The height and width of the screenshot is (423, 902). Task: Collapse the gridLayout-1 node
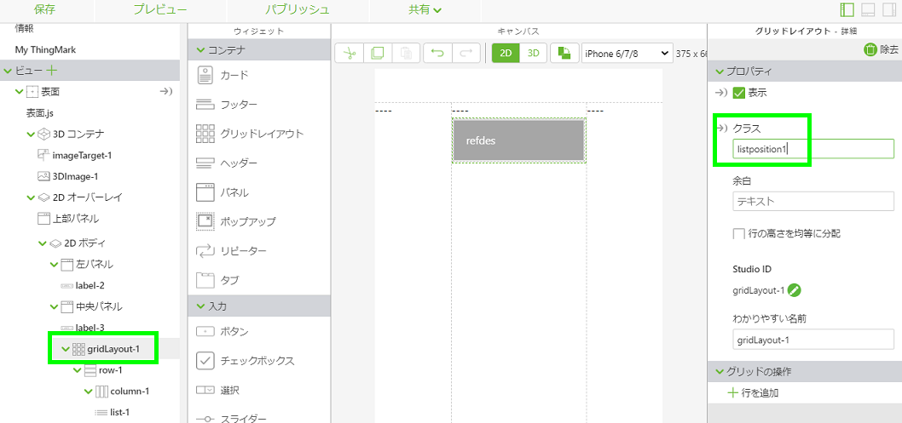pyautogui.click(x=65, y=349)
